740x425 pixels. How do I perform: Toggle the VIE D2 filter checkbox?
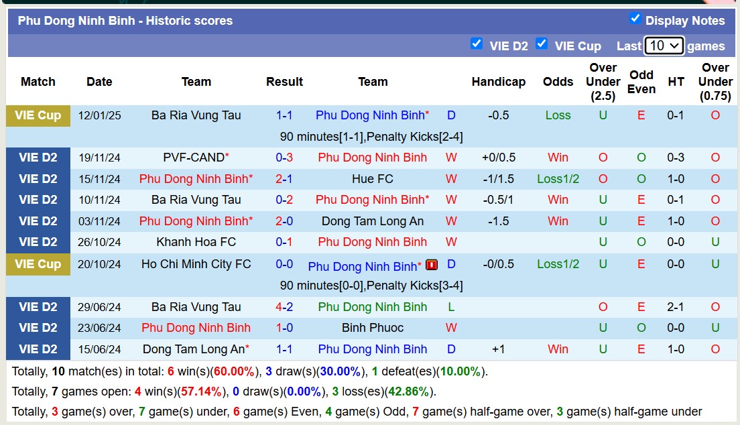477,44
